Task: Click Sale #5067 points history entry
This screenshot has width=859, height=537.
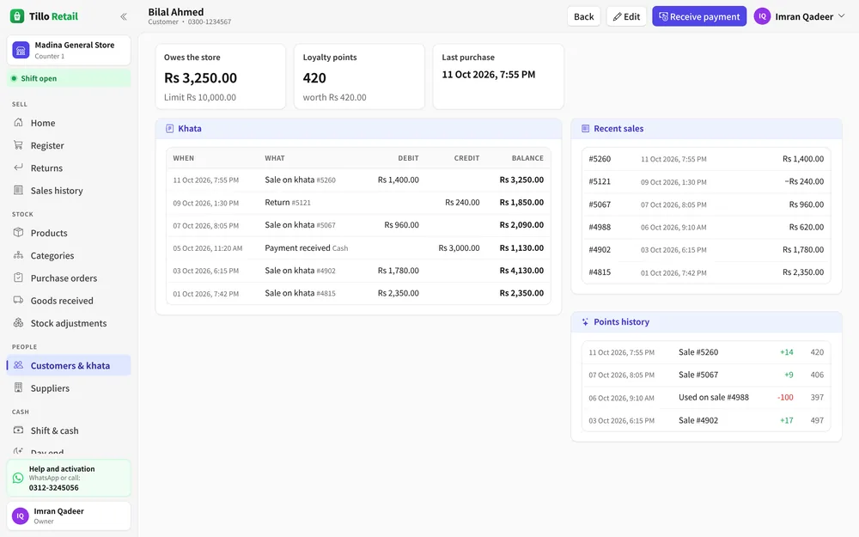Action: tap(706, 375)
